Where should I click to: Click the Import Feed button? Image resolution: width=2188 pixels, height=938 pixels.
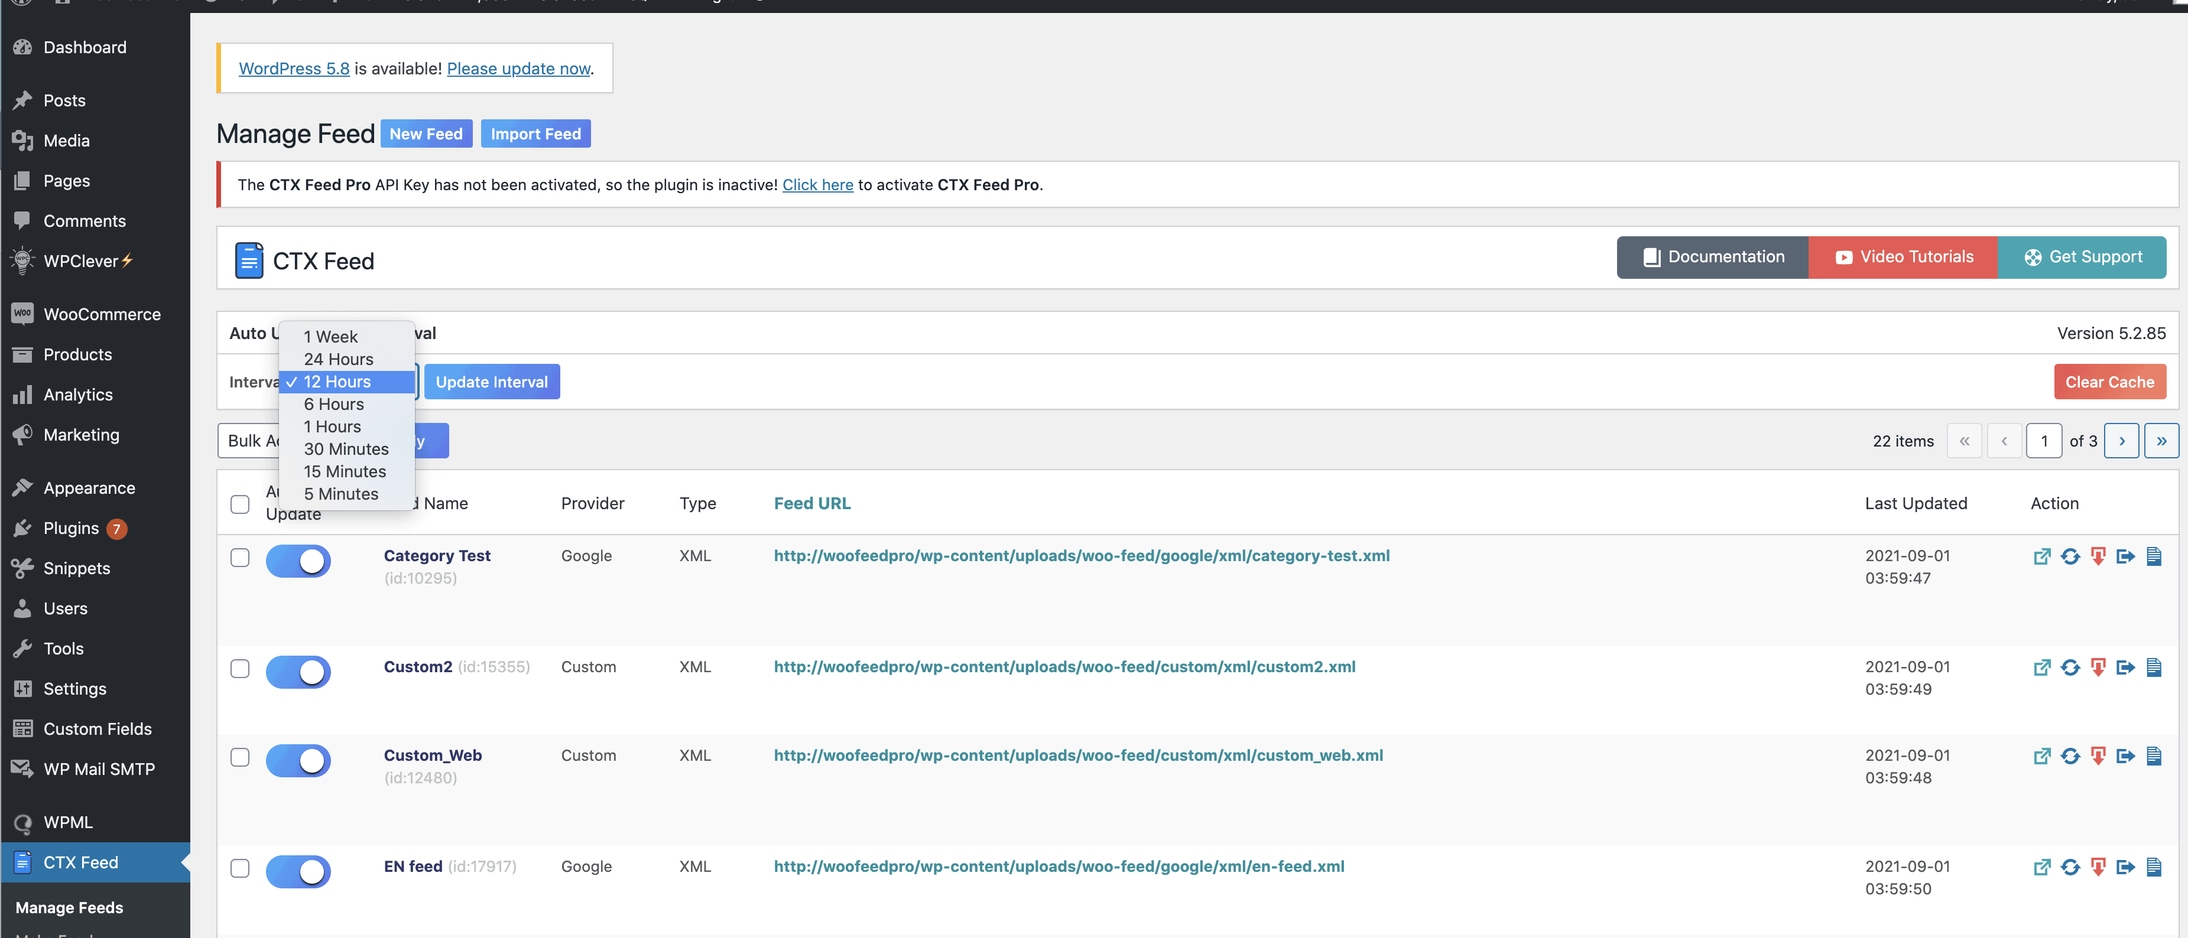pyautogui.click(x=536, y=134)
